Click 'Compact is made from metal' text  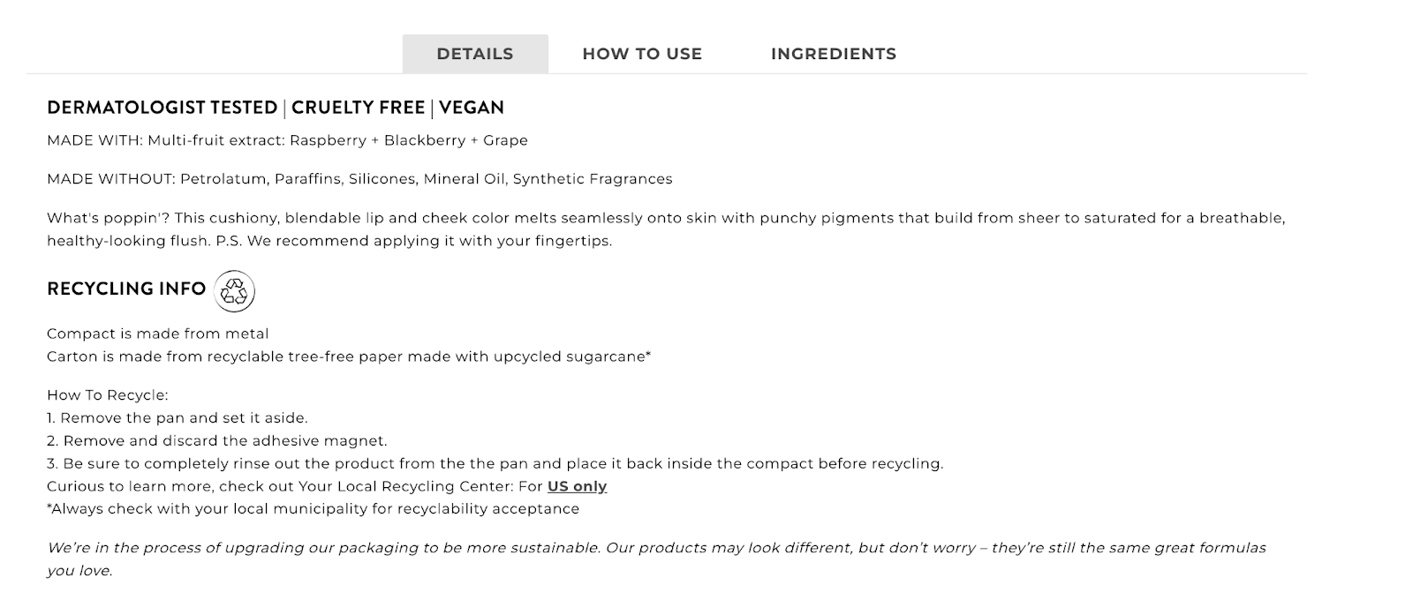[158, 334]
